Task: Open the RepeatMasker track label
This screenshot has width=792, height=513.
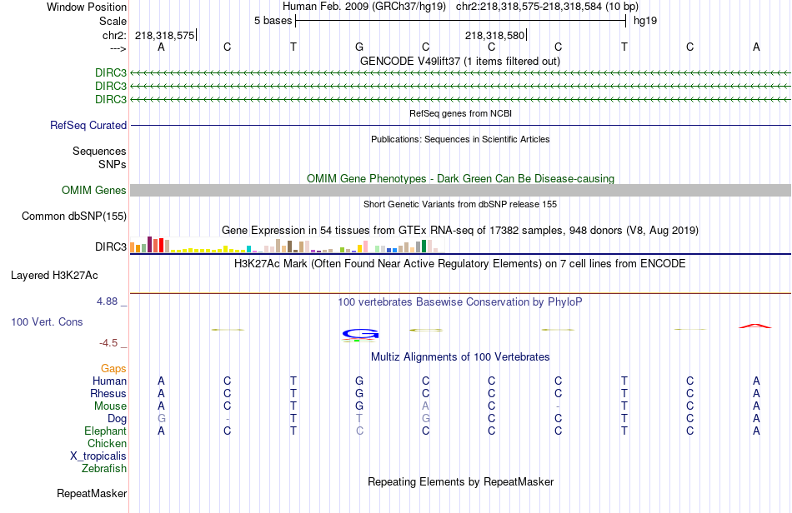Action: click(92, 493)
